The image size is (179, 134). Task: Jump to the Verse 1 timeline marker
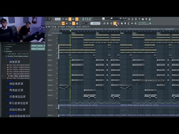[73, 33]
